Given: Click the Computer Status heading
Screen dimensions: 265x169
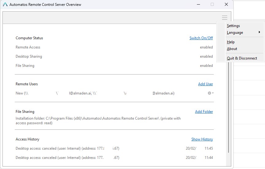Looking at the screenshot, I should coord(29,38).
